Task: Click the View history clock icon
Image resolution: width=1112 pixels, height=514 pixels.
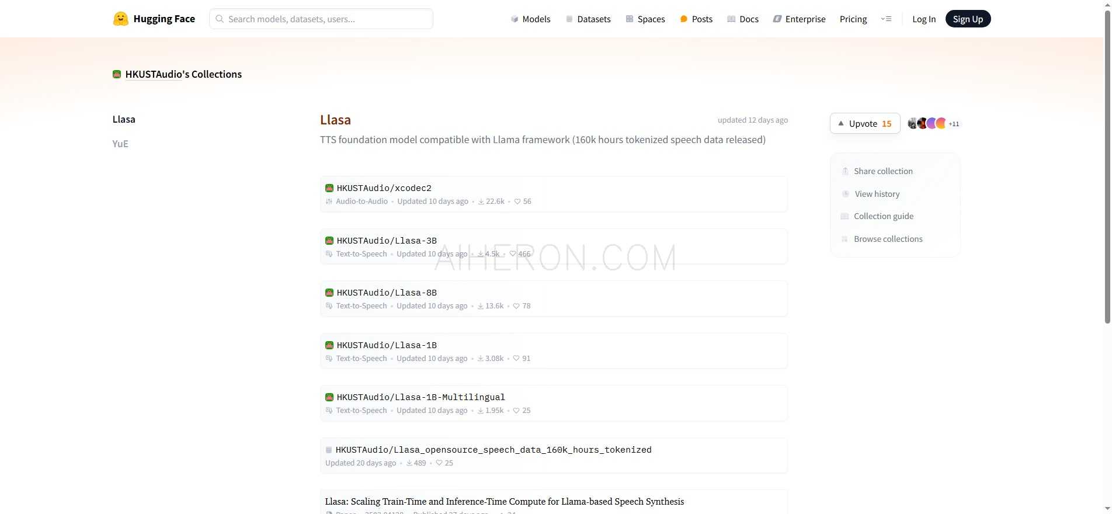Action: tap(845, 194)
